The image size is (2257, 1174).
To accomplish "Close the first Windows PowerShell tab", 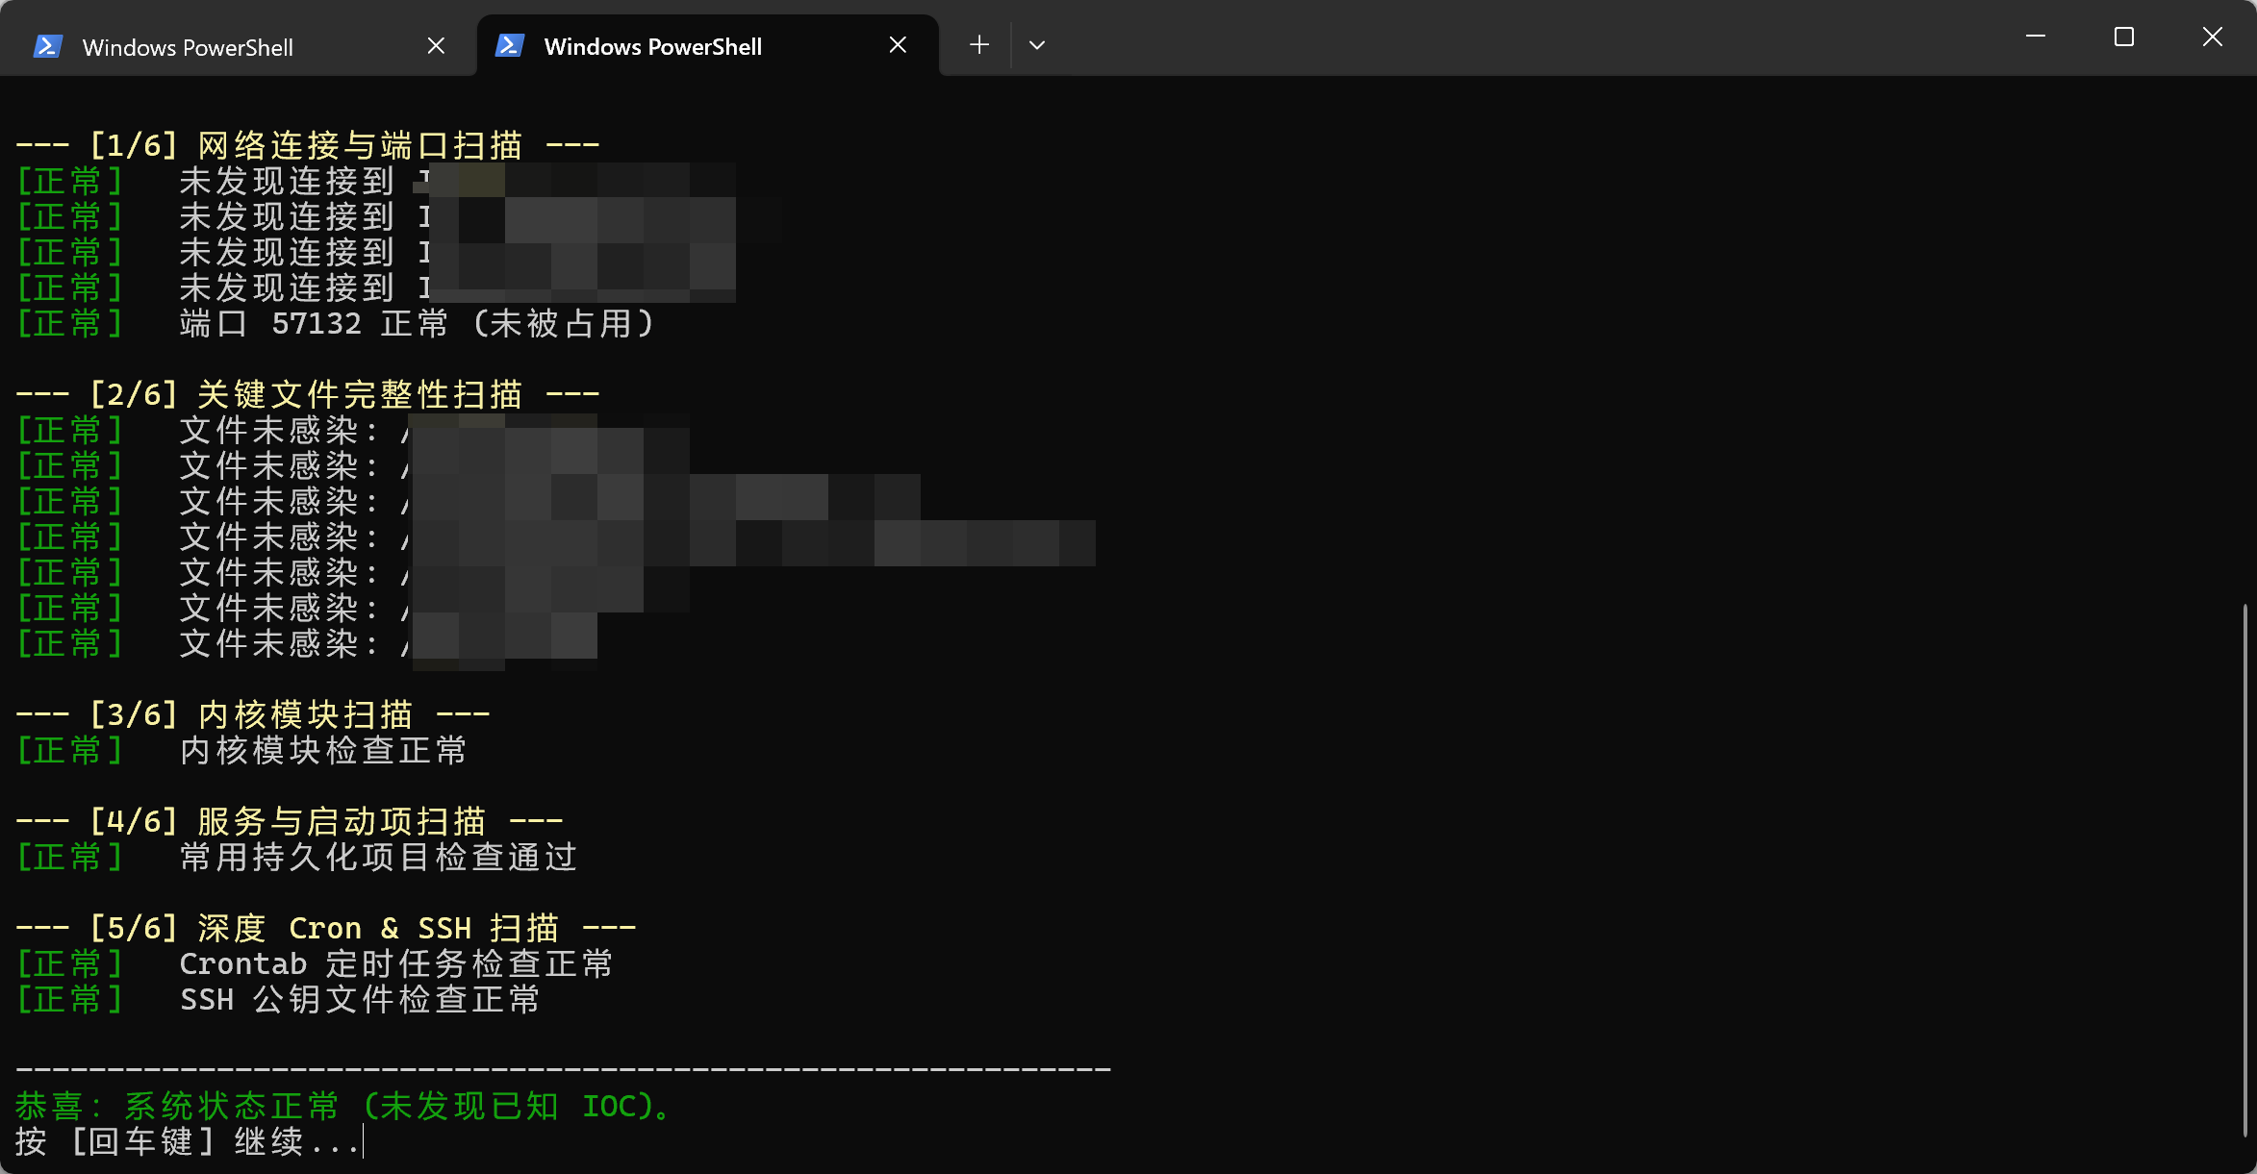I will (436, 46).
